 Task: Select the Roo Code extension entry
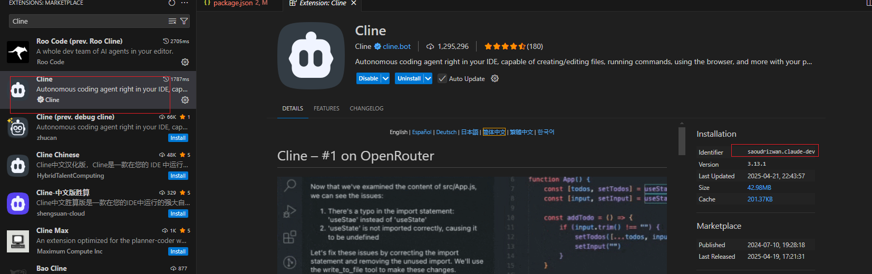tap(98, 52)
